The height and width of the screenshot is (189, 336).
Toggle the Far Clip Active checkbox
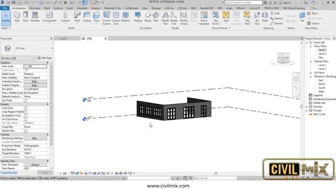26,120
